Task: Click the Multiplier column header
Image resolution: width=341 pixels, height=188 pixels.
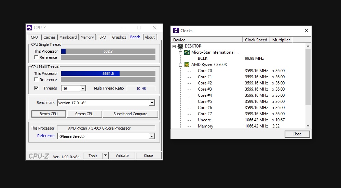Action: (x=281, y=40)
